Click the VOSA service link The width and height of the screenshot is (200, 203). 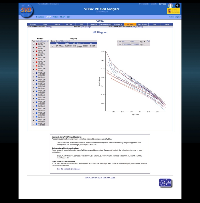pyautogui.click(x=48, y=17)
